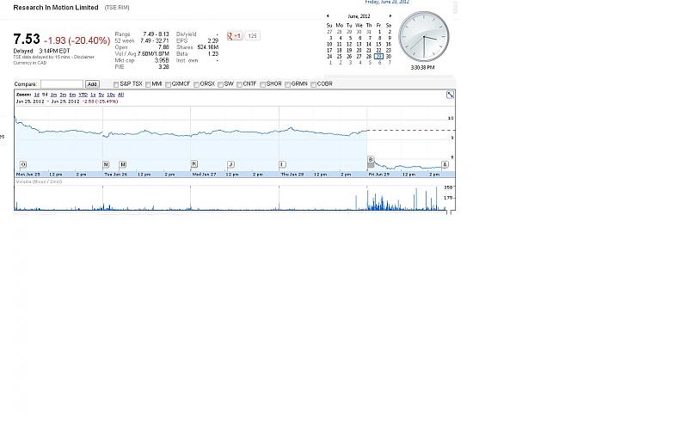
Task: Go to previous month in calendar
Action: [328, 16]
